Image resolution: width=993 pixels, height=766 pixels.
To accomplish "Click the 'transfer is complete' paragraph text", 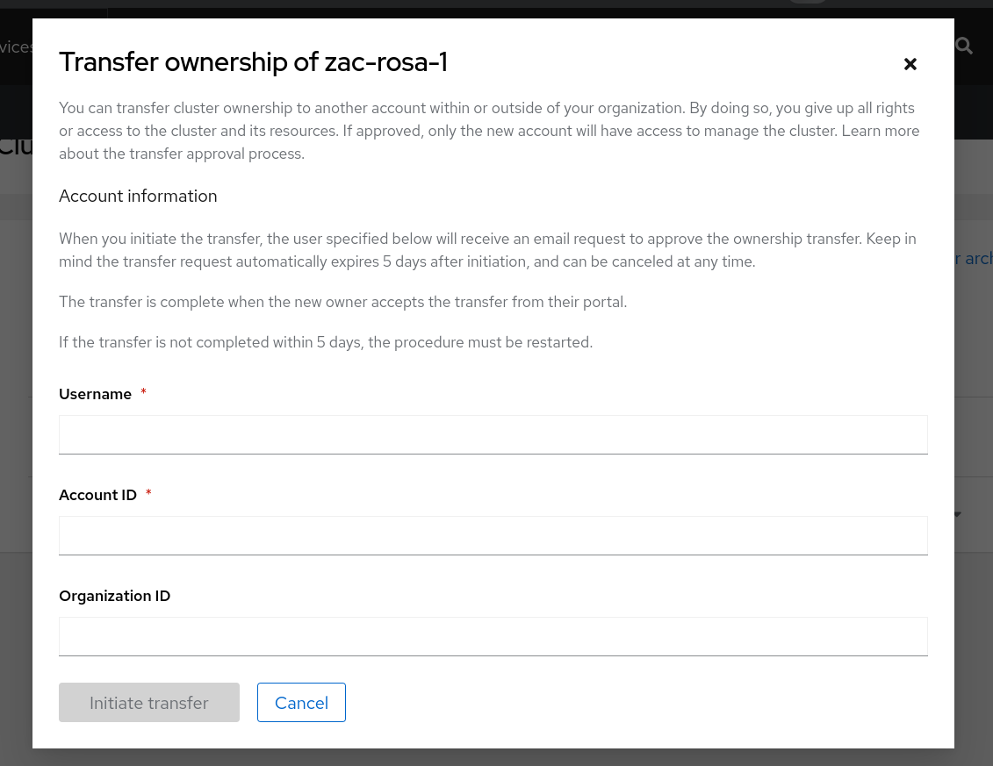I will [x=342, y=302].
